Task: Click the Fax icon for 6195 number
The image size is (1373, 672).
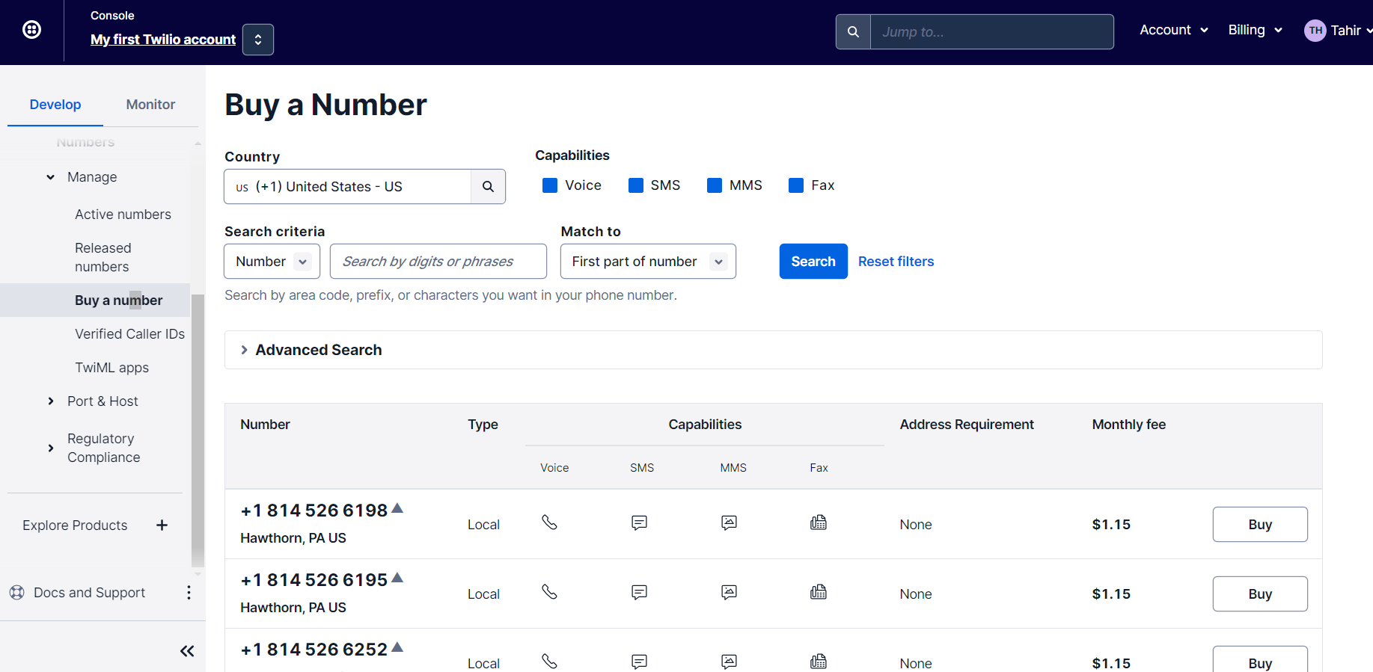Action: click(x=819, y=592)
